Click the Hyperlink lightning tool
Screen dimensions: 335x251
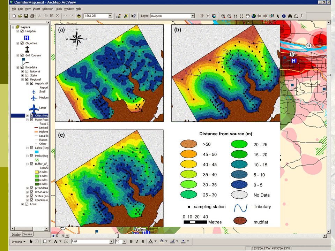[x=302, y=16]
